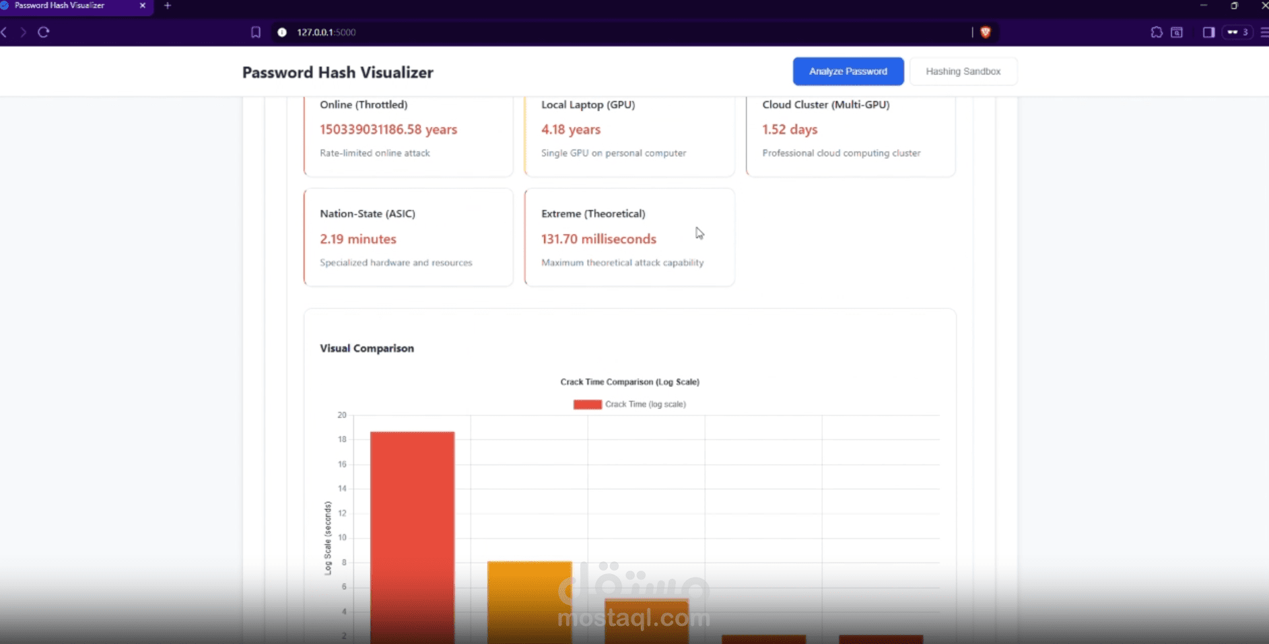The height and width of the screenshot is (644, 1269).
Task: Reload the current page
Action: click(x=44, y=32)
